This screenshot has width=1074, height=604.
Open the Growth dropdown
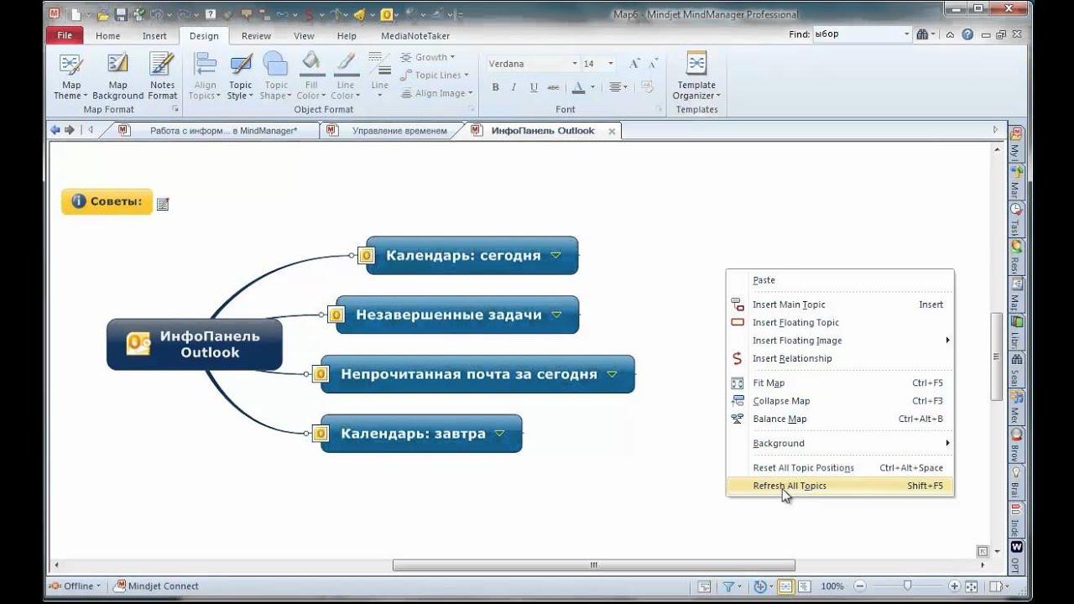coord(428,57)
